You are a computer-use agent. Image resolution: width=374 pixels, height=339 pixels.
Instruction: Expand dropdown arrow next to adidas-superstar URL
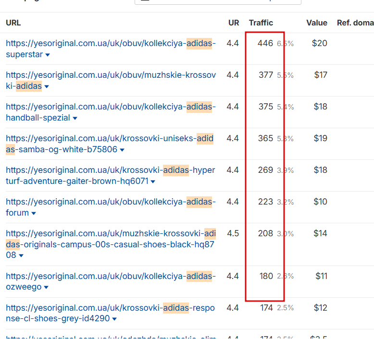point(48,55)
